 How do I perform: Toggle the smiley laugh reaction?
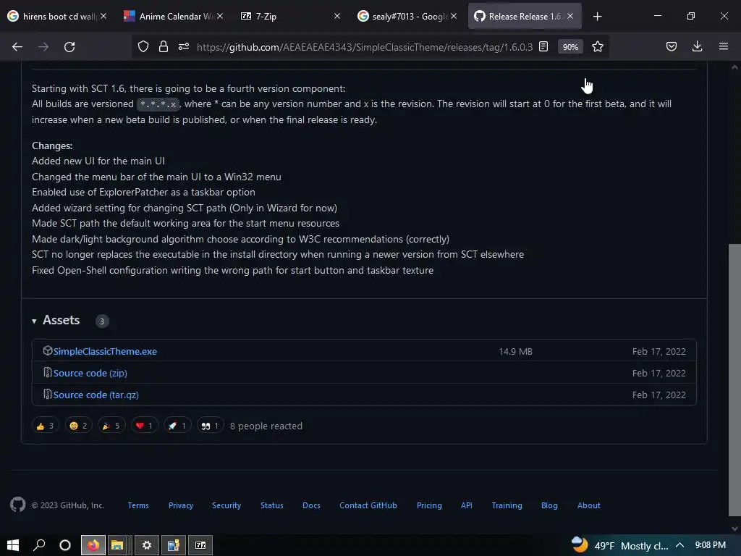[x=78, y=426]
